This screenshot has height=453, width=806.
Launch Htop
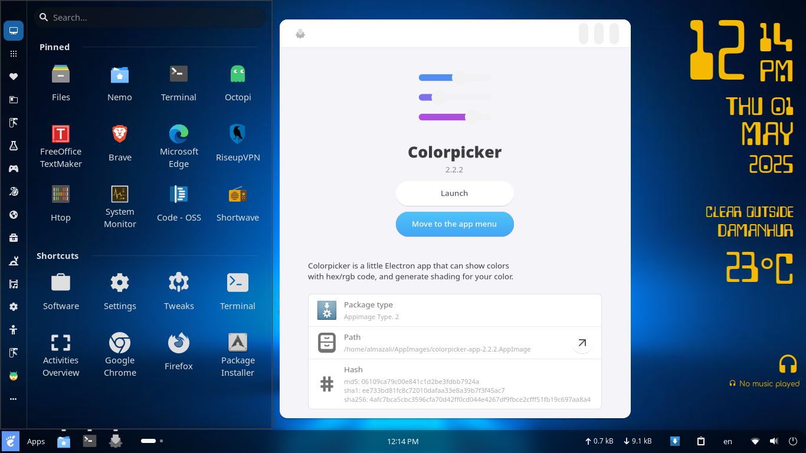pos(61,203)
